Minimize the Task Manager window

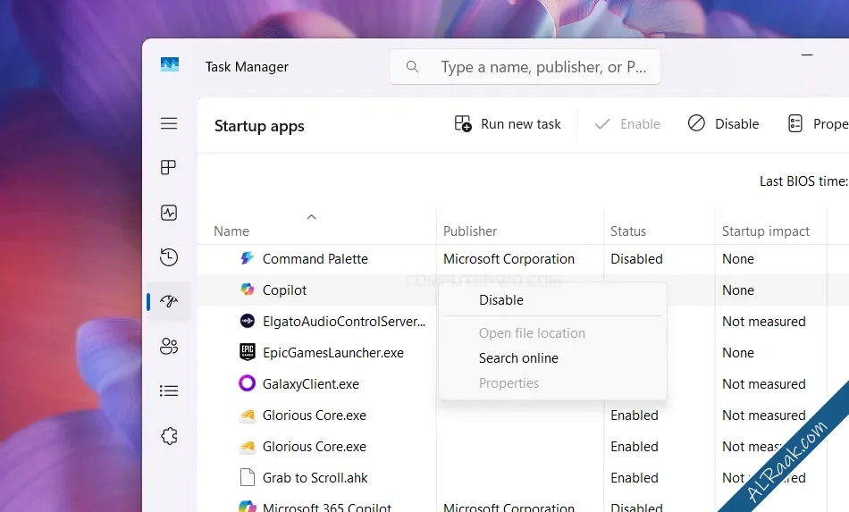tap(807, 55)
